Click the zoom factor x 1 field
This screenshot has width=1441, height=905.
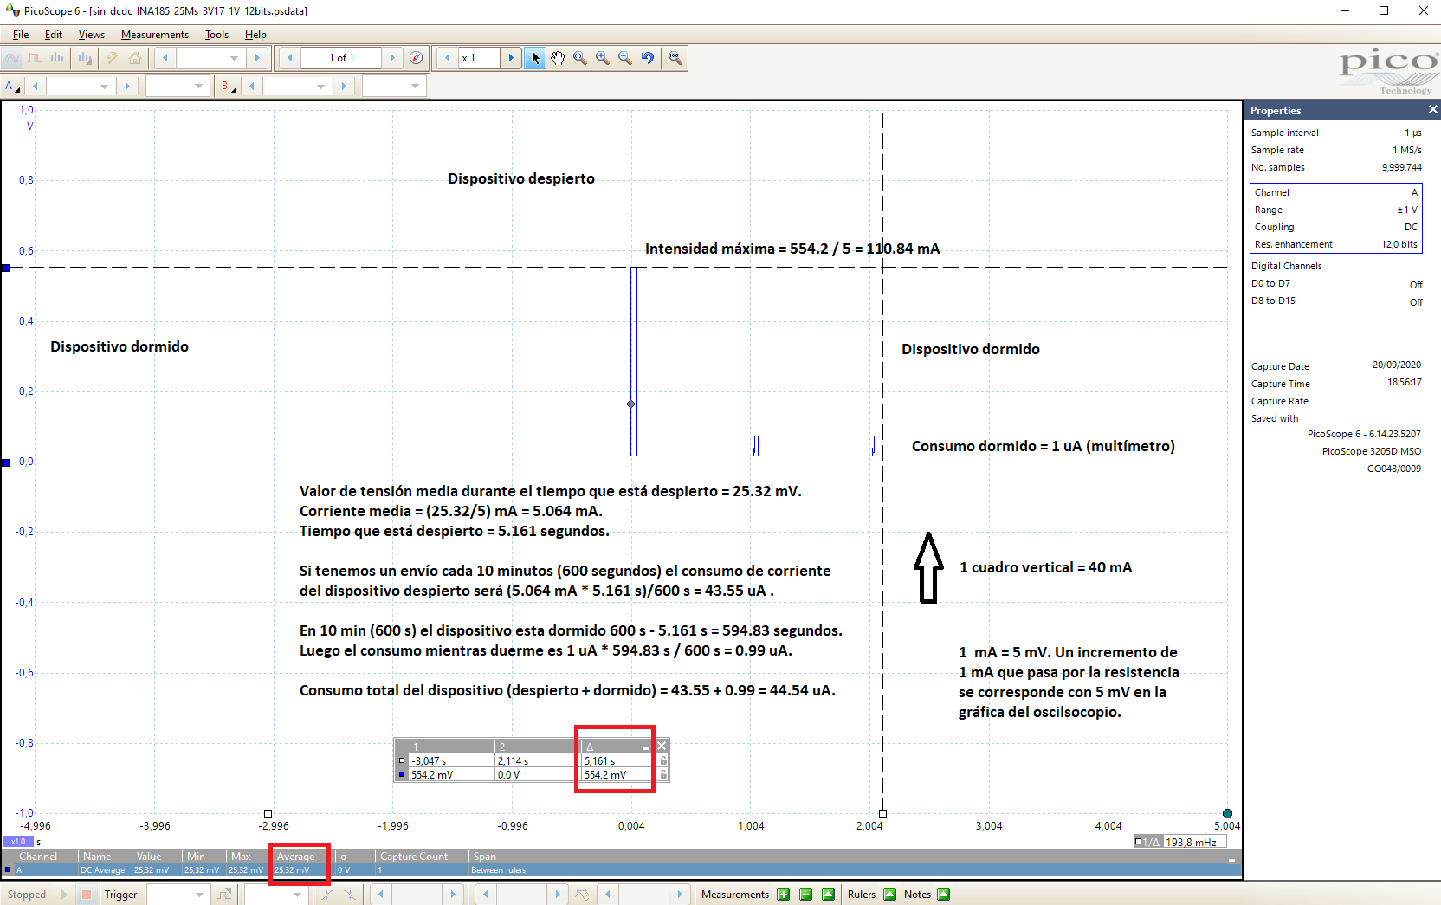pos(480,58)
